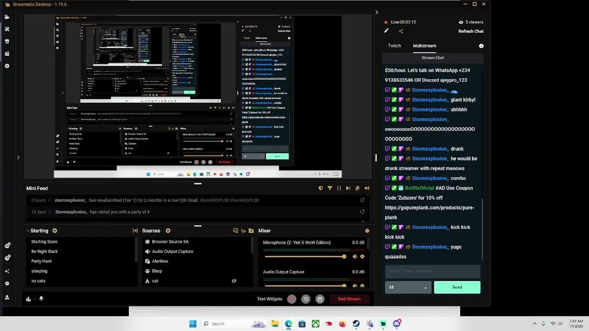Click the share stream icon

[401, 31]
